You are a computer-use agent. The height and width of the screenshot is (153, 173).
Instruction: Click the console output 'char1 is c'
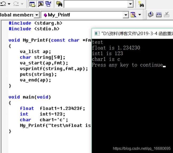106,59
